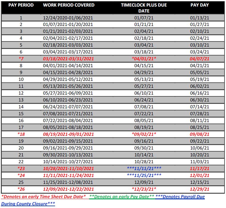Click due date 10/14/21
This screenshot has width=226, height=208.
144,155
